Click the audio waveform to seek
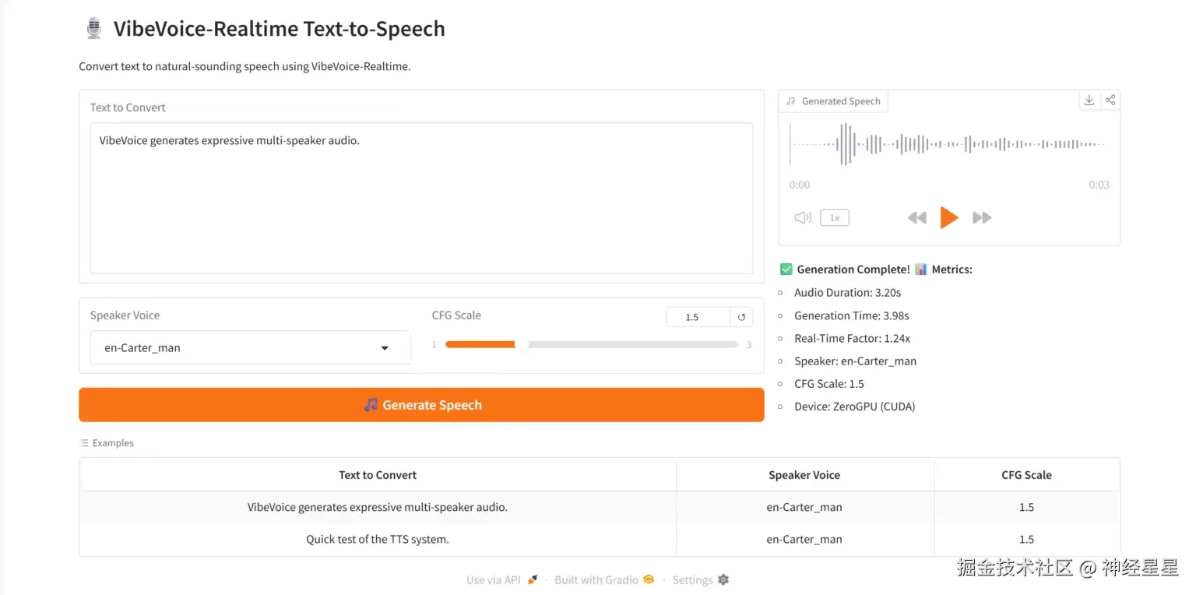Screen dimensions: 1196x595 (x=948, y=144)
